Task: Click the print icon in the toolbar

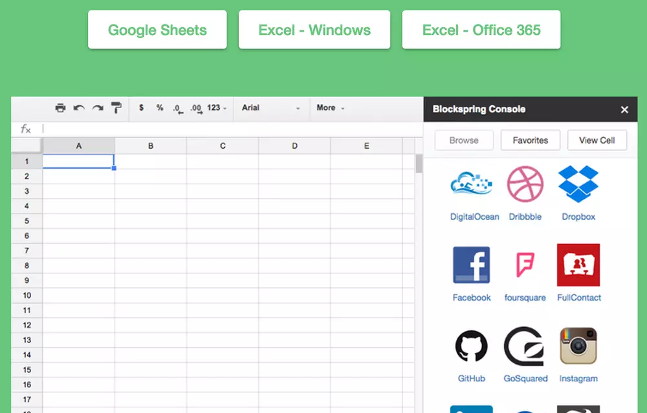Action: tap(60, 108)
